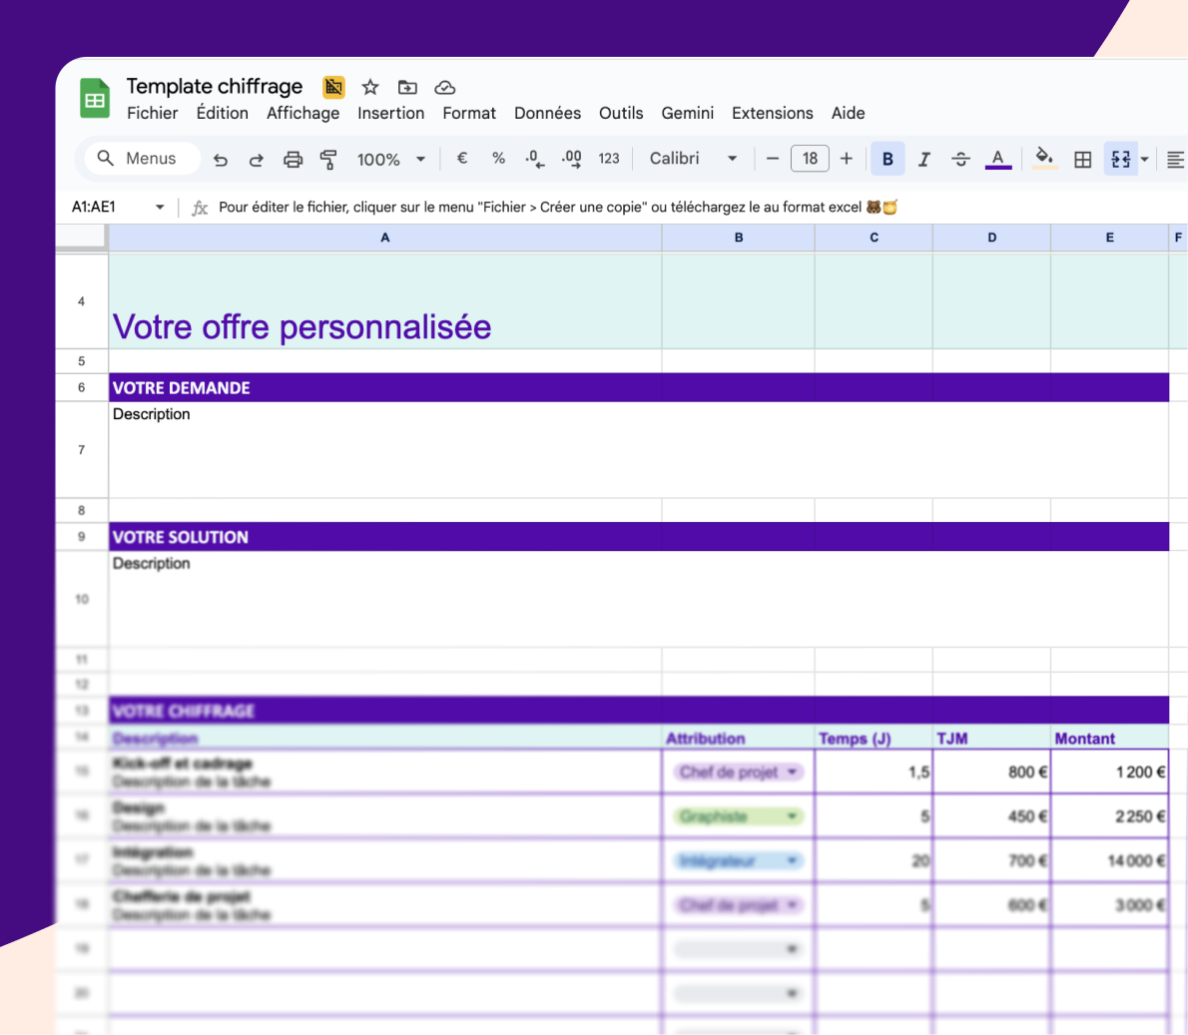Increase decimal places

point(571,159)
